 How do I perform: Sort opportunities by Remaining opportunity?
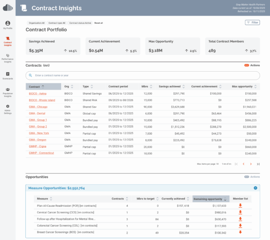tap(211, 199)
